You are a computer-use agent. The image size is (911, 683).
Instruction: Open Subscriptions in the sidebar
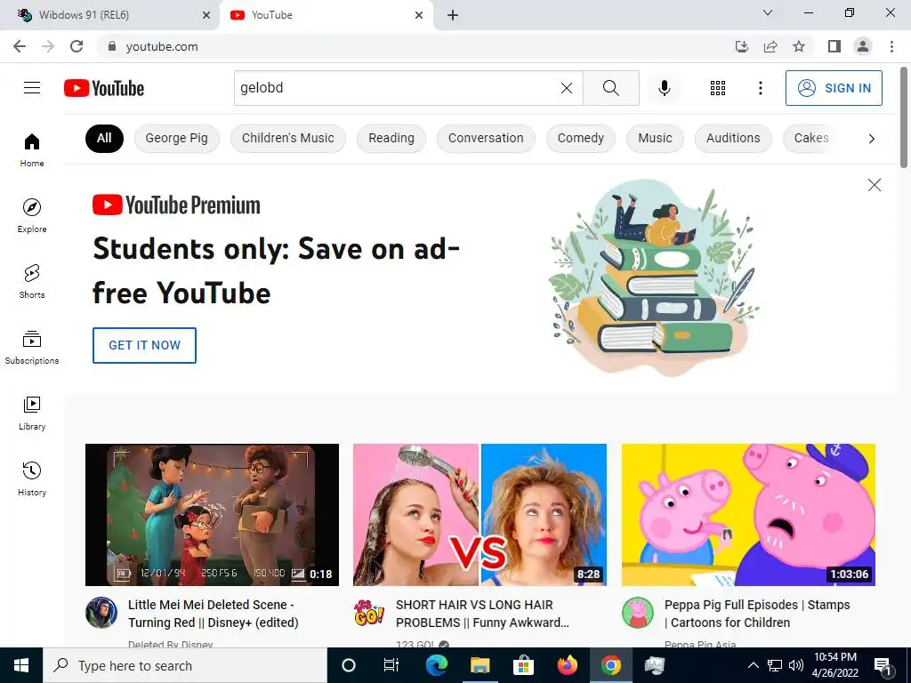click(32, 347)
